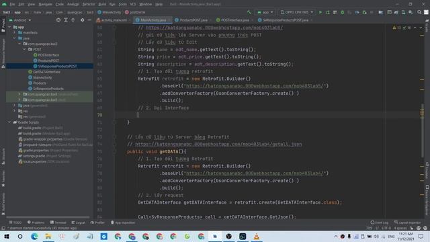
Task: Select SvResponseProducts in project tree
Action: point(48,89)
